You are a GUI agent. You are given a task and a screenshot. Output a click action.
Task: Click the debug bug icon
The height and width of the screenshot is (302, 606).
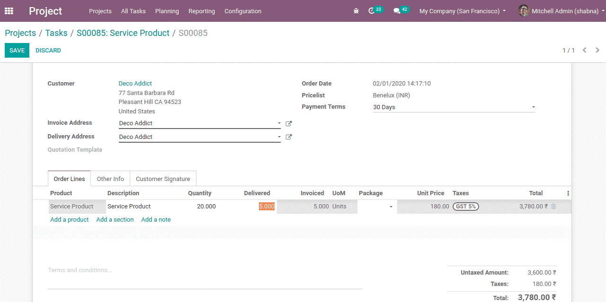356,11
